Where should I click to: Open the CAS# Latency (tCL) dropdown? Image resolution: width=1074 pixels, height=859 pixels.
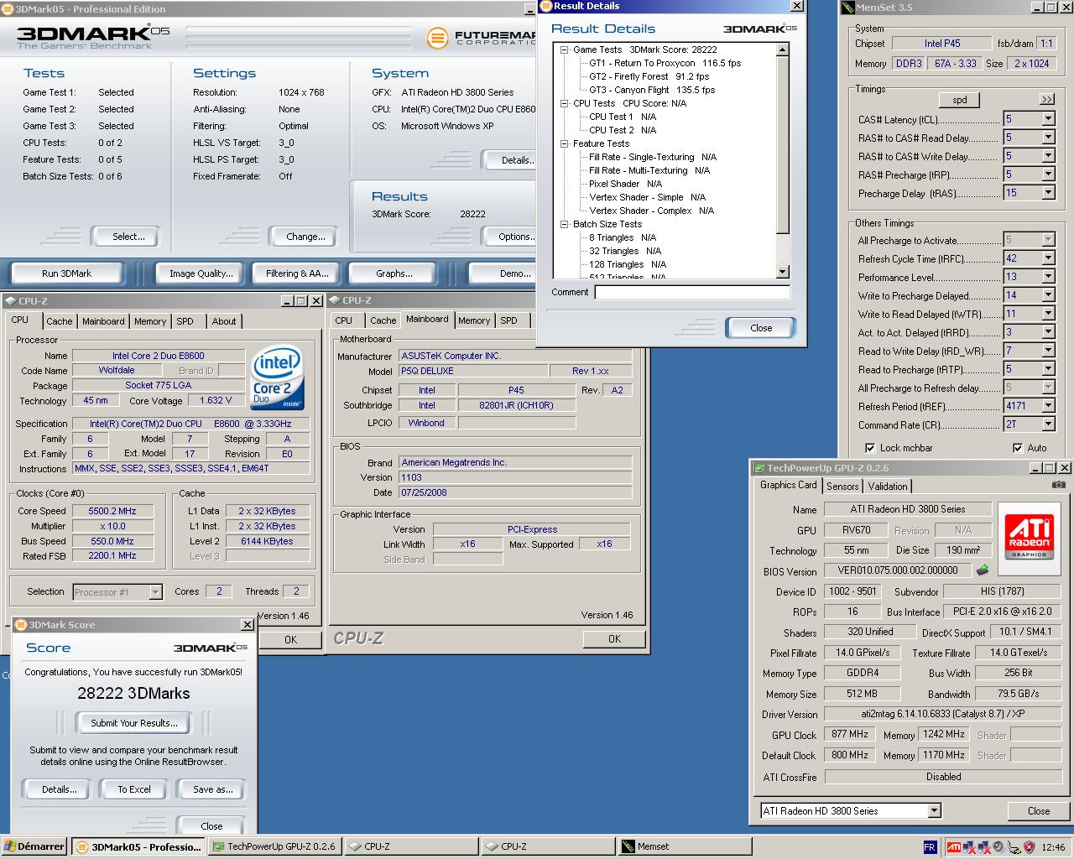point(1048,119)
